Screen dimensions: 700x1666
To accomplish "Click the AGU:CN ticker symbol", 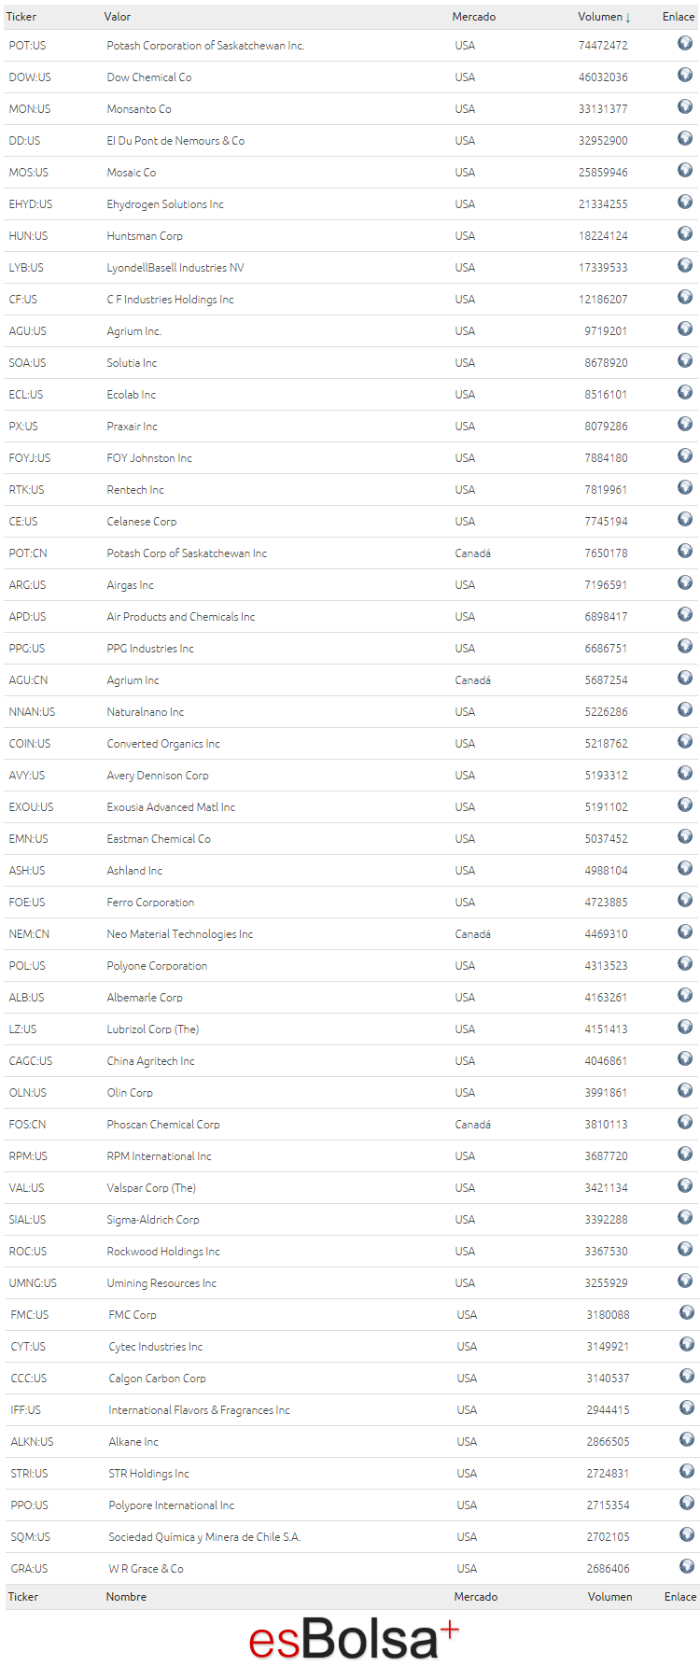I will [28, 680].
